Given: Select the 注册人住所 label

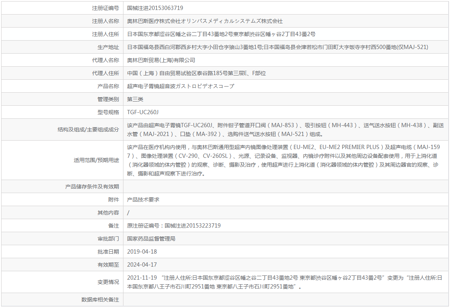Looking at the screenshot, I should point(105,34).
